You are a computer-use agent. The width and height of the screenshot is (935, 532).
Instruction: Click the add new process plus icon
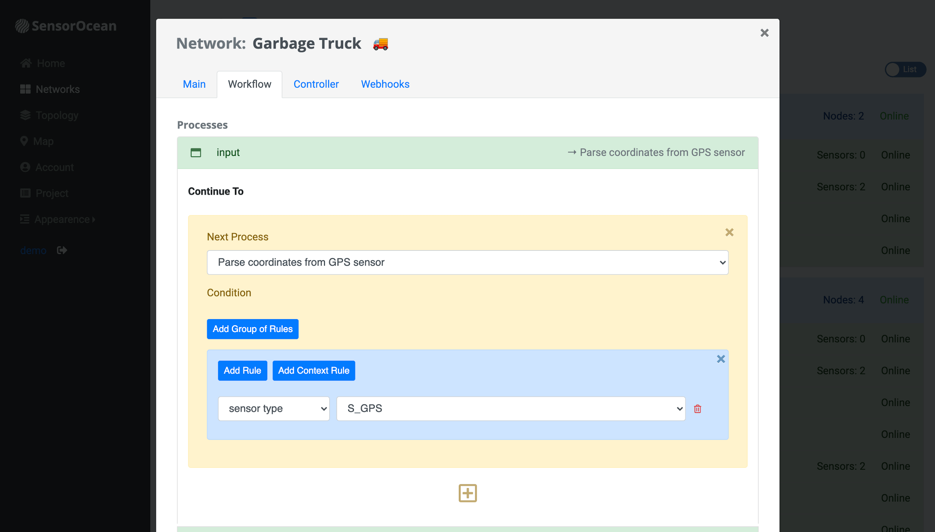[x=467, y=493]
